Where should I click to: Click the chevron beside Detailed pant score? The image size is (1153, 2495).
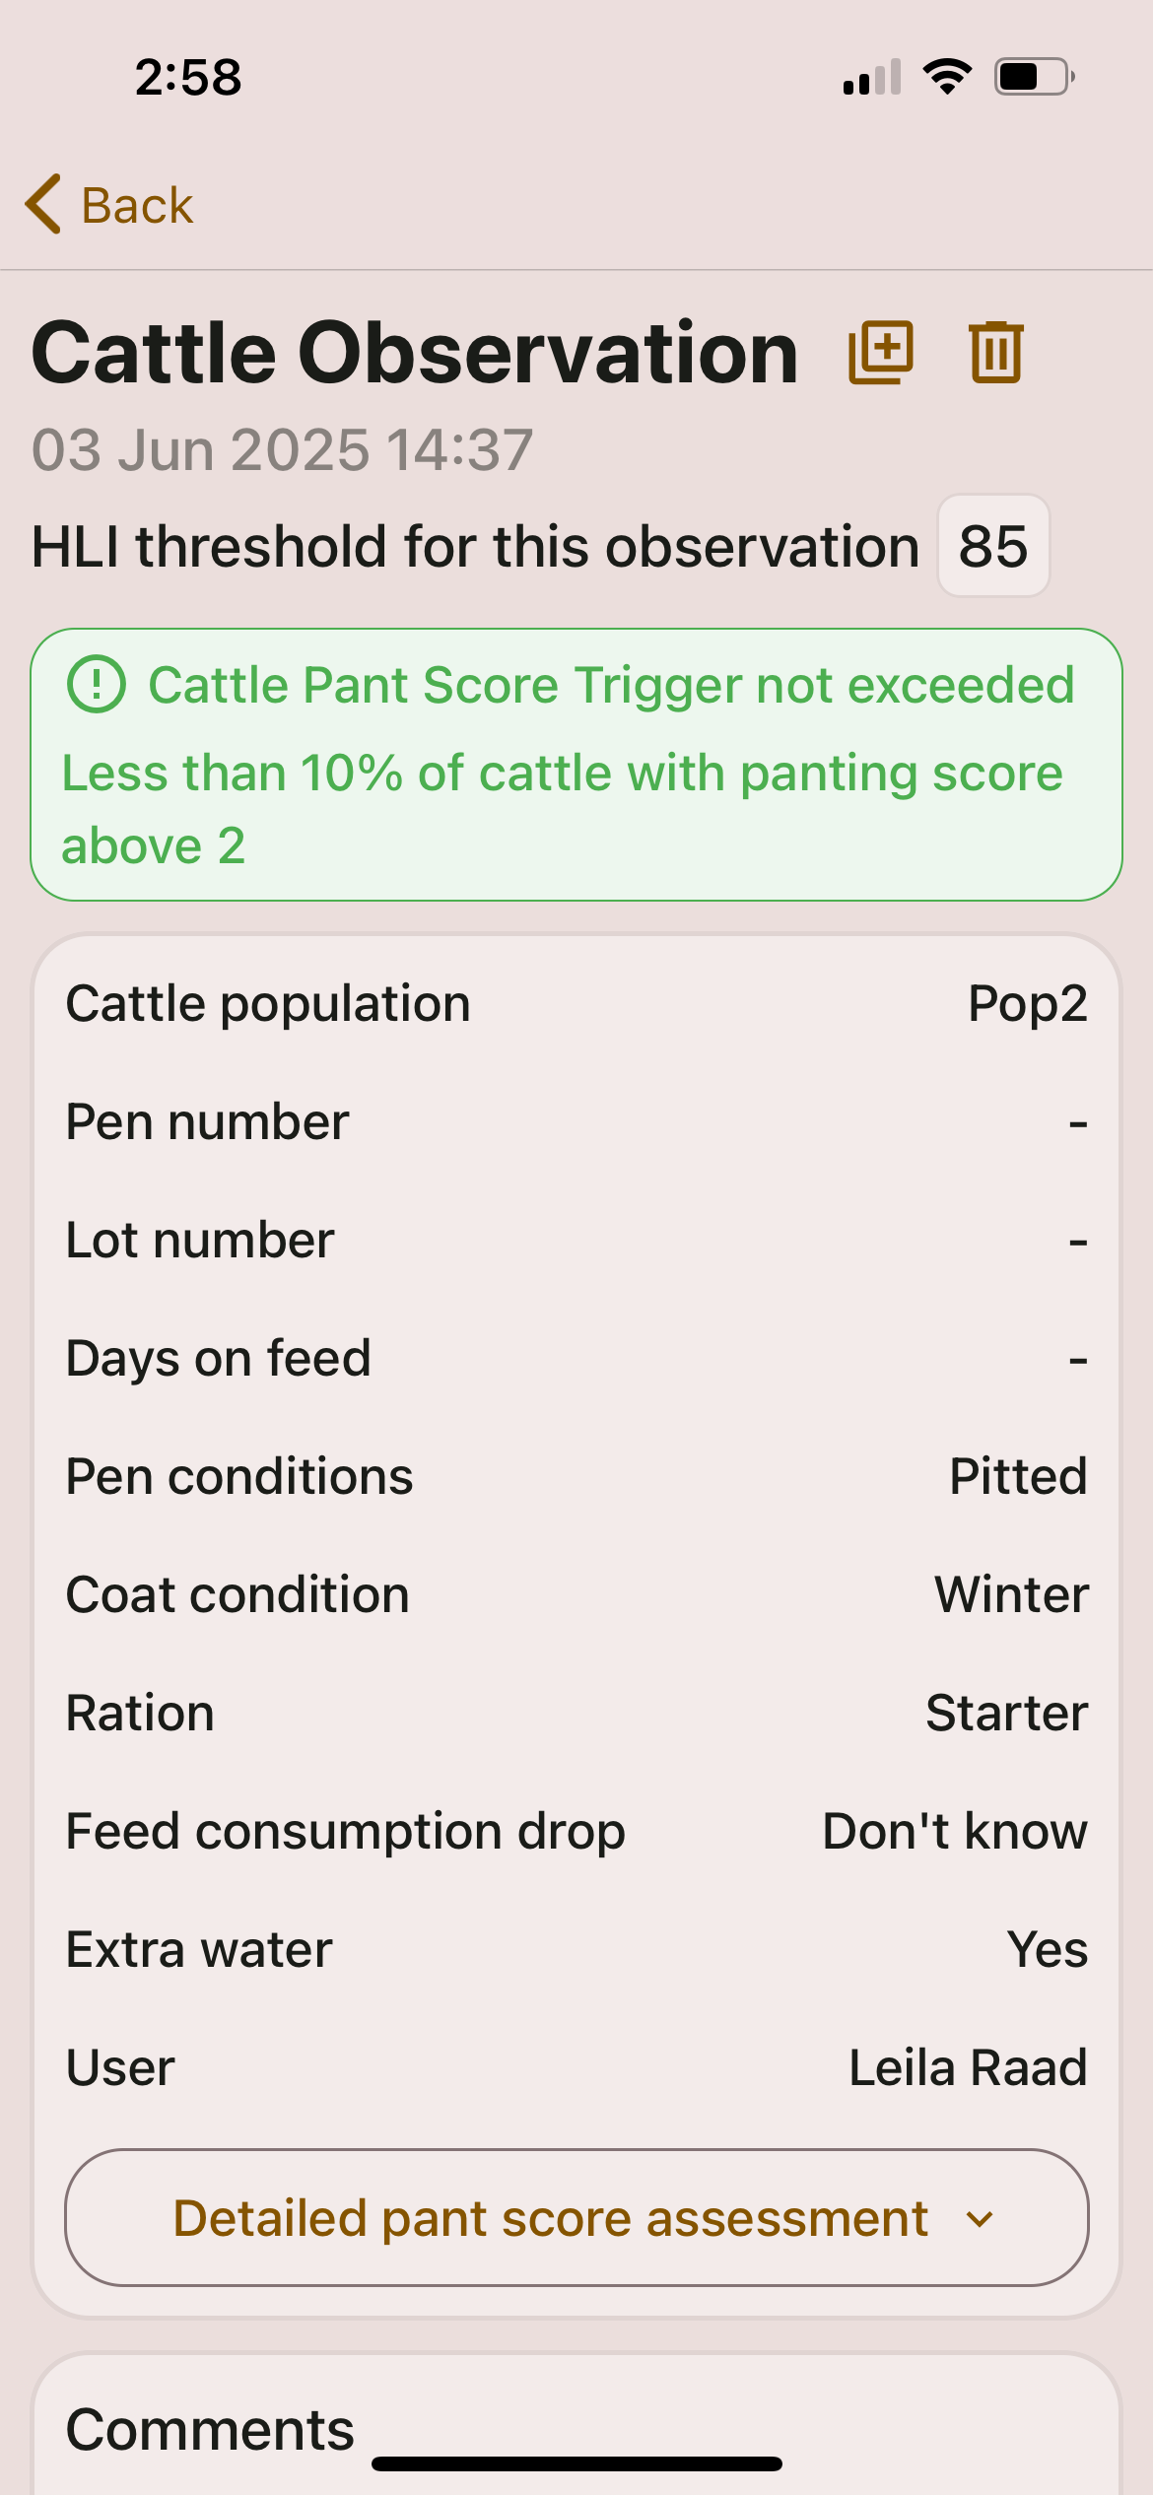(x=980, y=2219)
